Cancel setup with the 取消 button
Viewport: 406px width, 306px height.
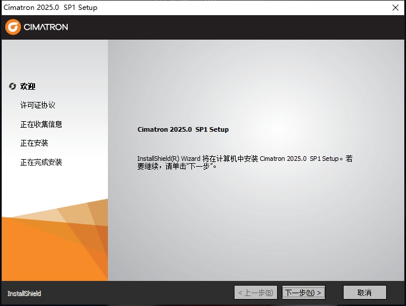point(365,293)
